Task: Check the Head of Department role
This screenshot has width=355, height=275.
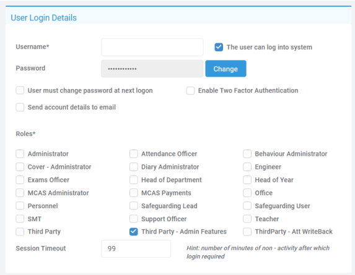Action: [134, 180]
